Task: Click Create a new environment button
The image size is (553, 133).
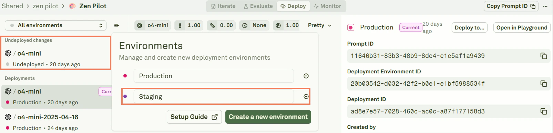Action: [x=268, y=117]
